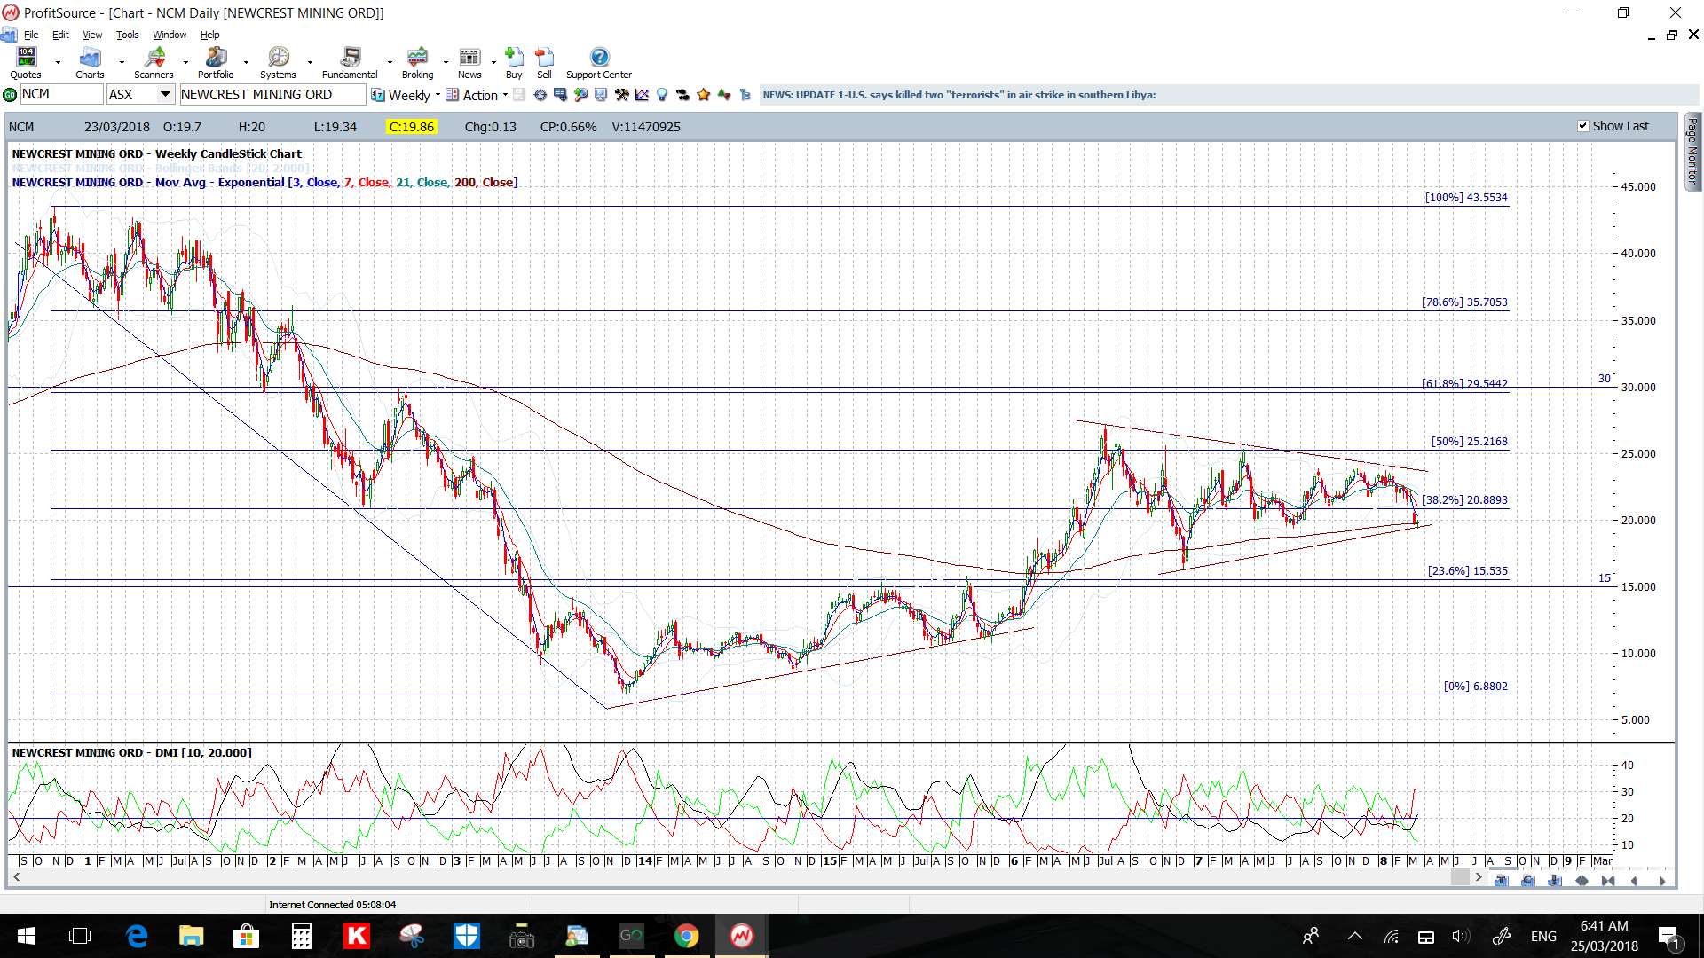Click the [50%] 25.2168 Fibonacci label
Image resolution: width=1704 pixels, height=958 pixels.
tap(1469, 441)
